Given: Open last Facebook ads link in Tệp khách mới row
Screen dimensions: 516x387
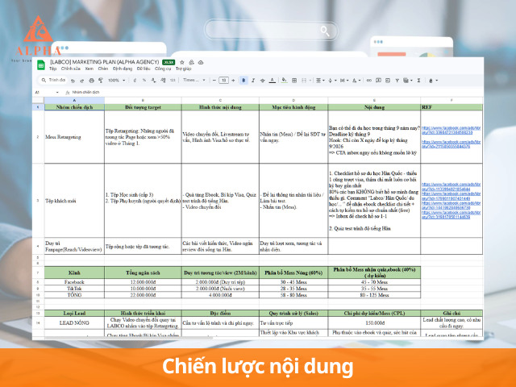Looking at the screenshot, I should 451,215.
